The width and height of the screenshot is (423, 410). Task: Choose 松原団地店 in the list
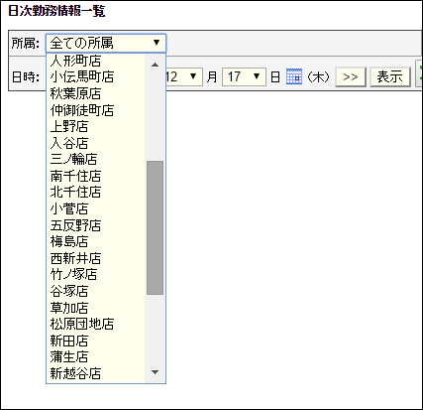pyautogui.click(x=96, y=324)
